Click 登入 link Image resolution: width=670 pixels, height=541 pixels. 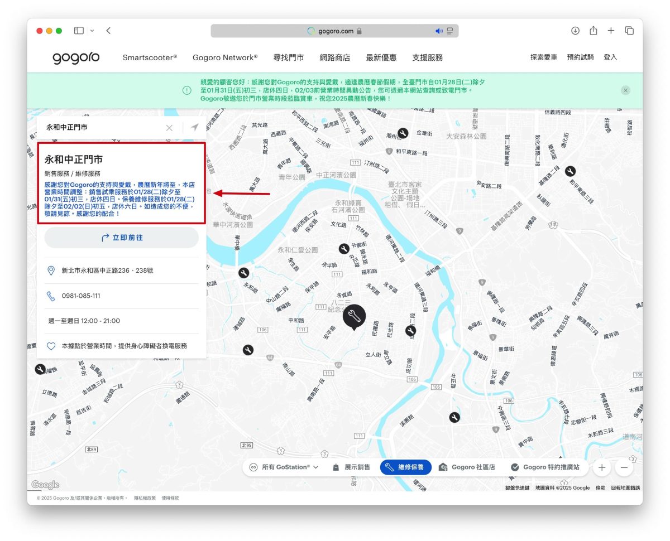pos(610,57)
